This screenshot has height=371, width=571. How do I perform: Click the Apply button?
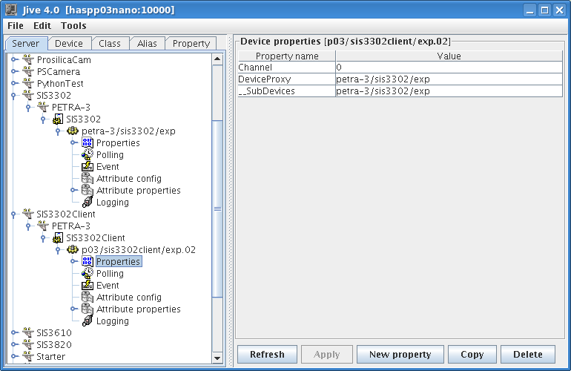click(327, 354)
